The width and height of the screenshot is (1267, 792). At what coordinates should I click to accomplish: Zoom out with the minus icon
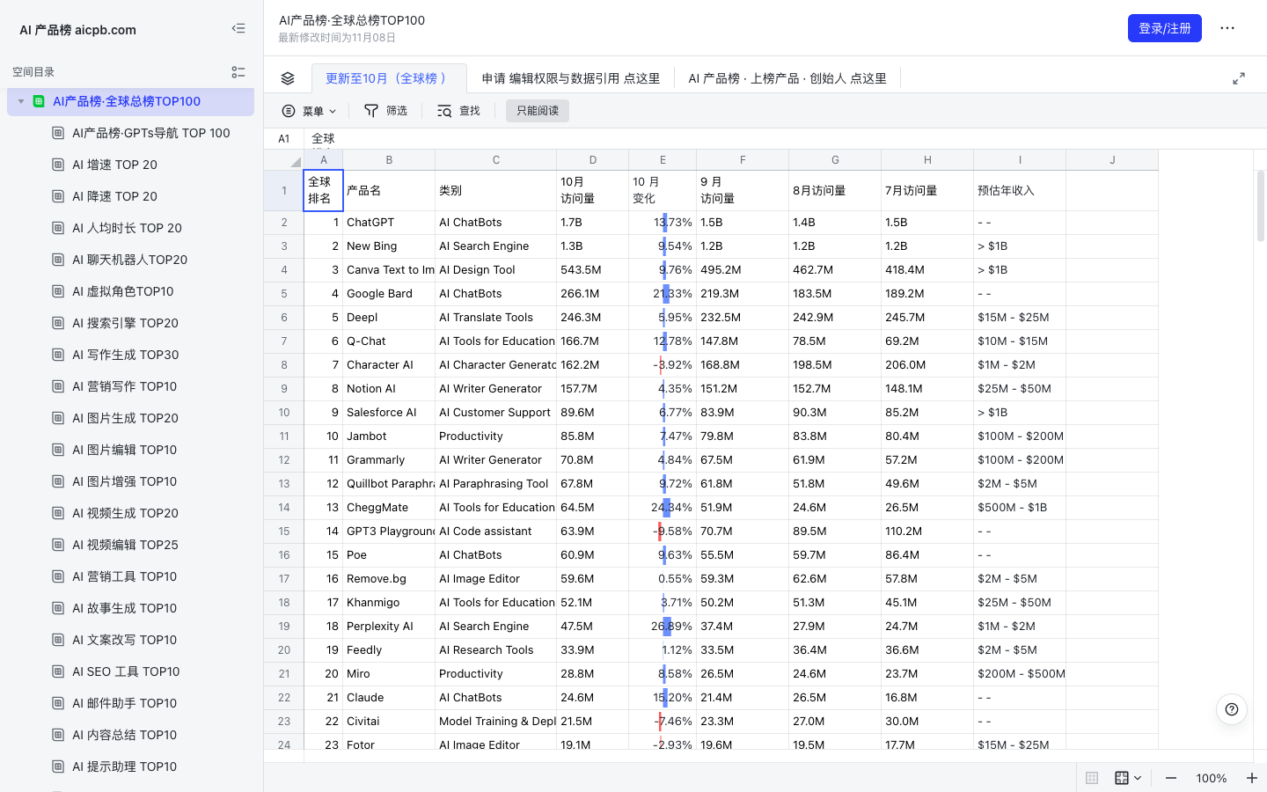point(1171,778)
